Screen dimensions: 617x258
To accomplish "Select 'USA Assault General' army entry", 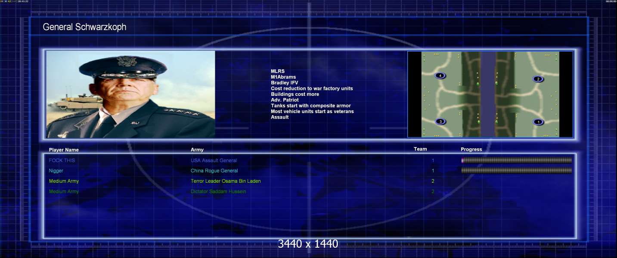I will click(214, 160).
